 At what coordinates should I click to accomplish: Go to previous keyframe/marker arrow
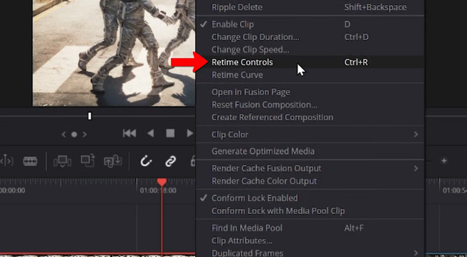pyautogui.click(x=64, y=135)
